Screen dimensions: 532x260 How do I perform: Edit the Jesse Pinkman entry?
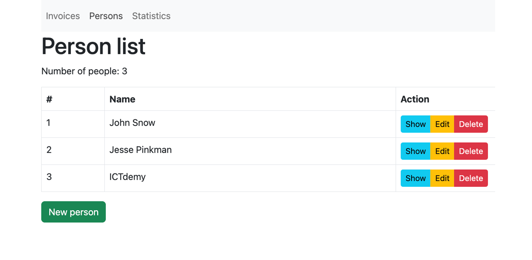[442, 151]
